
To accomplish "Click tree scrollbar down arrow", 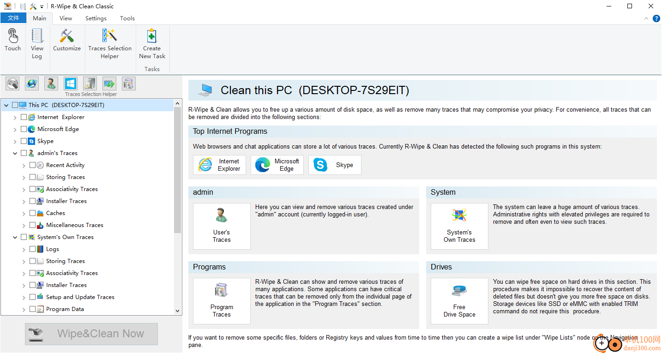I will 178,311.
